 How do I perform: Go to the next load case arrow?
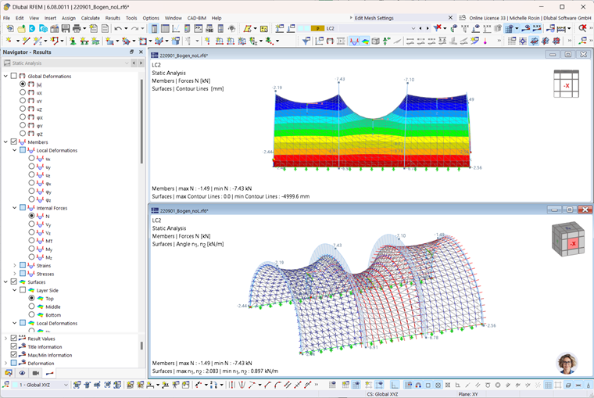(428, 28)
